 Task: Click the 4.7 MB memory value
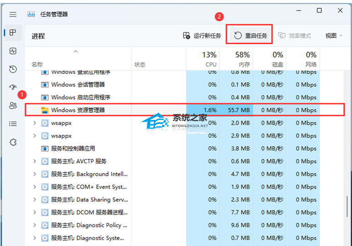point(241,174)
